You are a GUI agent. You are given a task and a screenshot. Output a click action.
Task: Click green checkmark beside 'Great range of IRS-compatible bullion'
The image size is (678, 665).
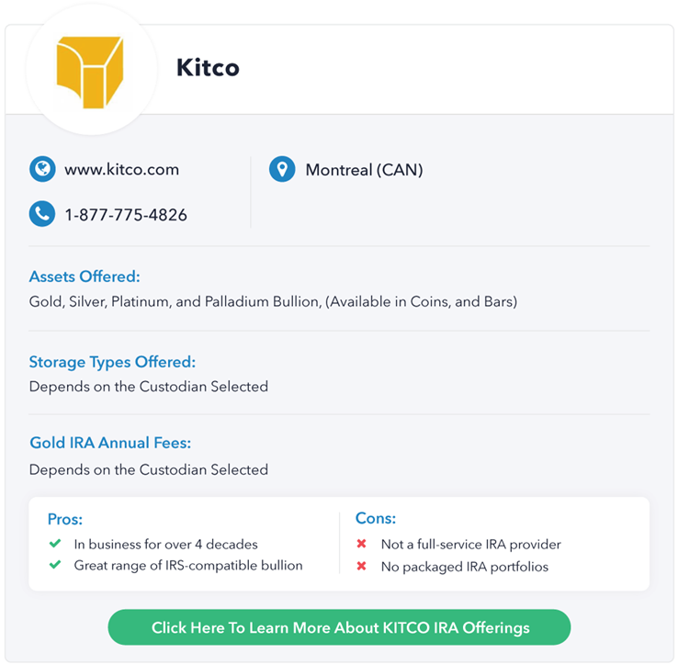point(55,565)
